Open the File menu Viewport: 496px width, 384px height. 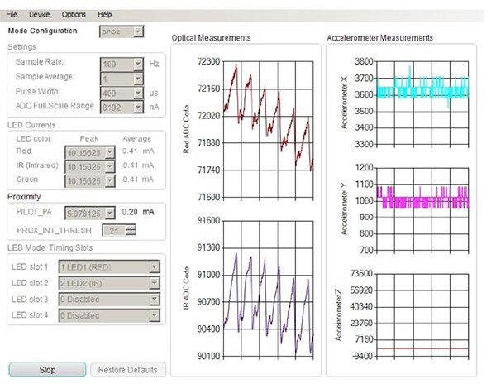pyautogui.click(x=12, y=15)
